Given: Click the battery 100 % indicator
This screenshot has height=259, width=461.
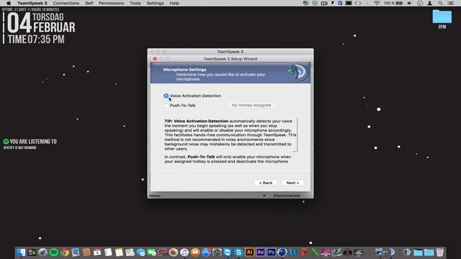Looking at the screenshot, I should coord(393,3).
